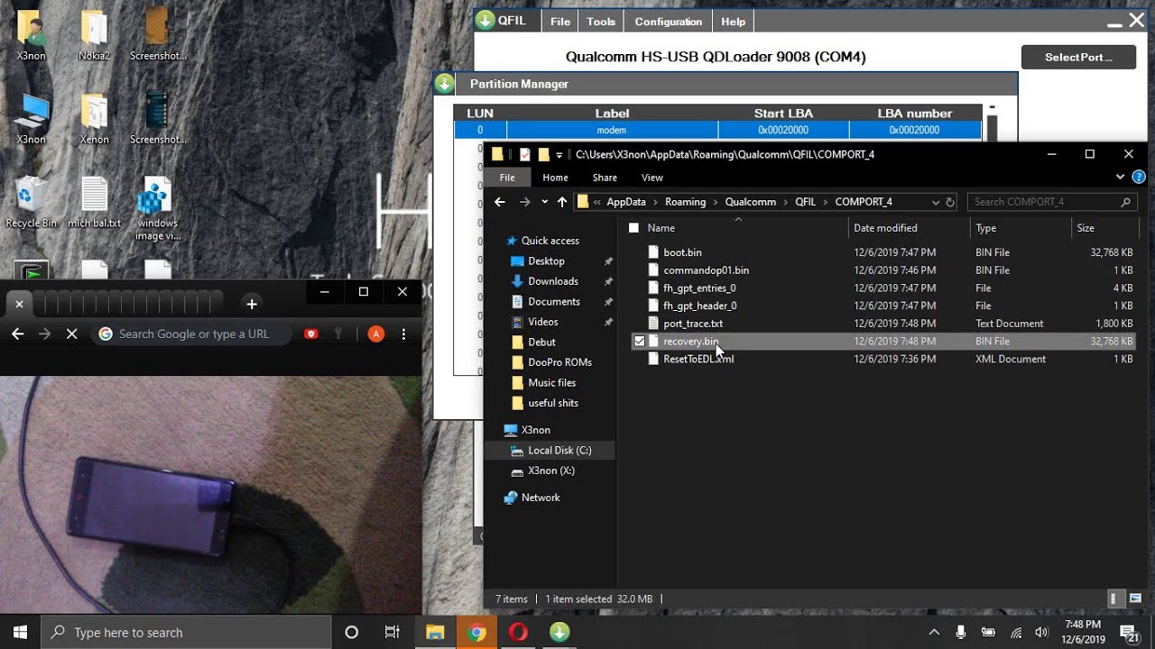Click the Search COMPORT_4 field
The width and height of the screenshot is (1155, 649).
click(x=1052, y=202)
